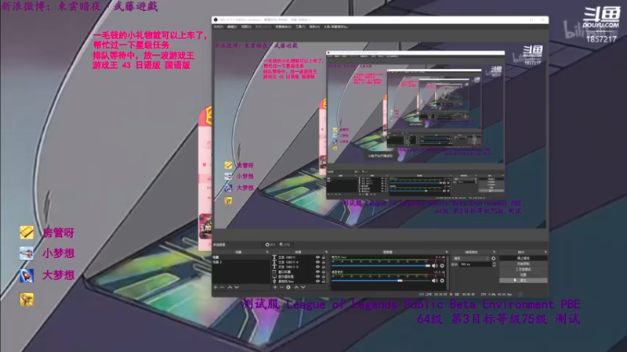Screen dimensions: 627x352
Task: Pop out the 控件 dock panel
Action: [545, 252]
